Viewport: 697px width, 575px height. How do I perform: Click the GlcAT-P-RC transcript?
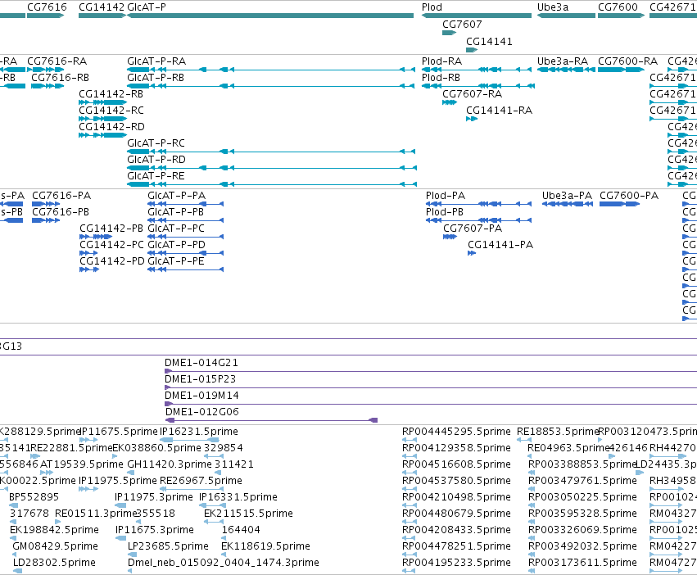click(271, 152)
